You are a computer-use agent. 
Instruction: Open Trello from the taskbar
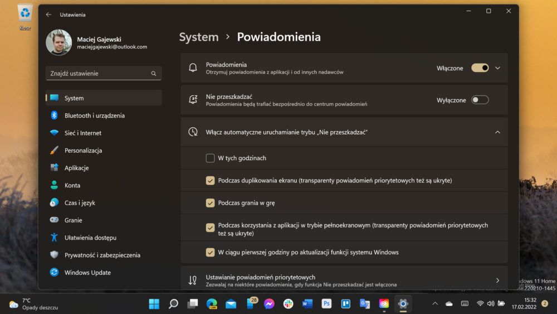tap(346, 304)
